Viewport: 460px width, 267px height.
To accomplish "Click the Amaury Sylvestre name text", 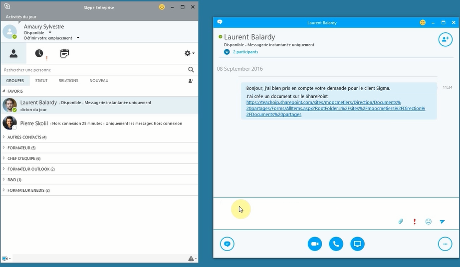I will click(44, 26).
